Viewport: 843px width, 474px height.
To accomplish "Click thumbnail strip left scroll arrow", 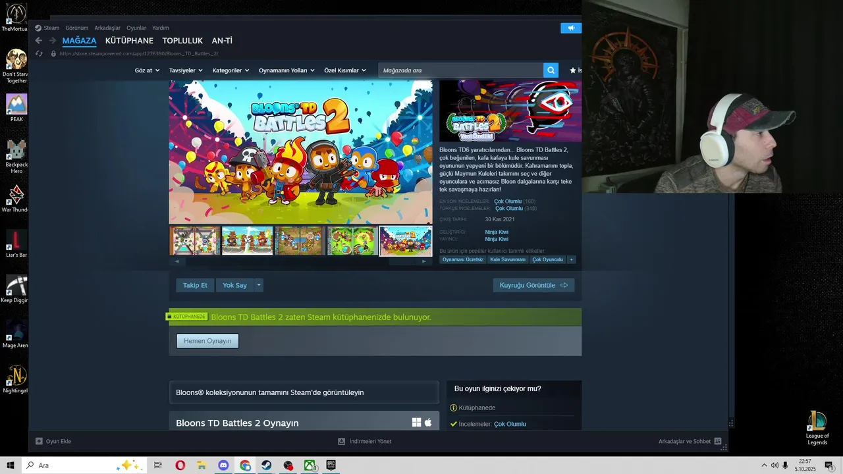I will (x=177, y=261).
